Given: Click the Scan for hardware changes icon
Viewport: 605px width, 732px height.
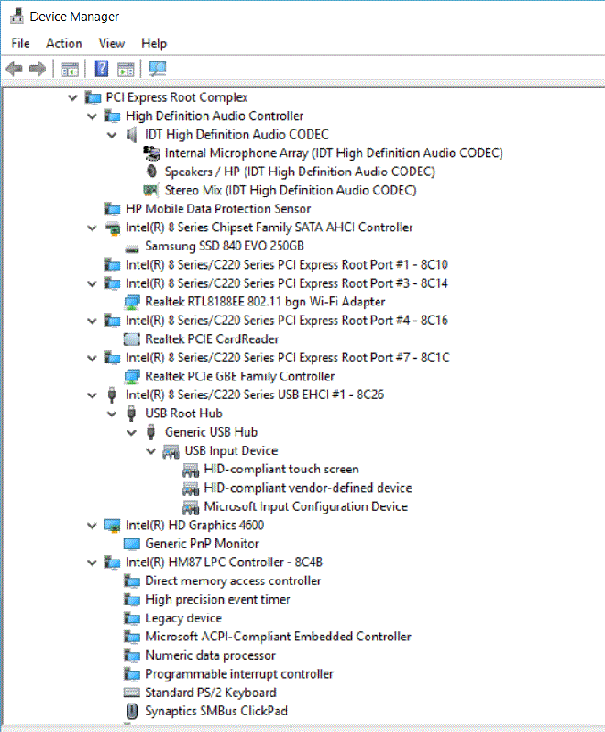Looking at the screenshot, I should pos(157,69).
